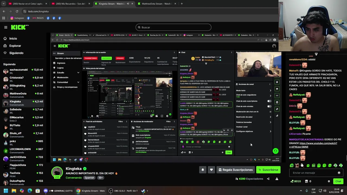Open the YouTube link in MARQUITOELKACHATRABAS message
Screen dimensions: 347x195
coord(313,145)
